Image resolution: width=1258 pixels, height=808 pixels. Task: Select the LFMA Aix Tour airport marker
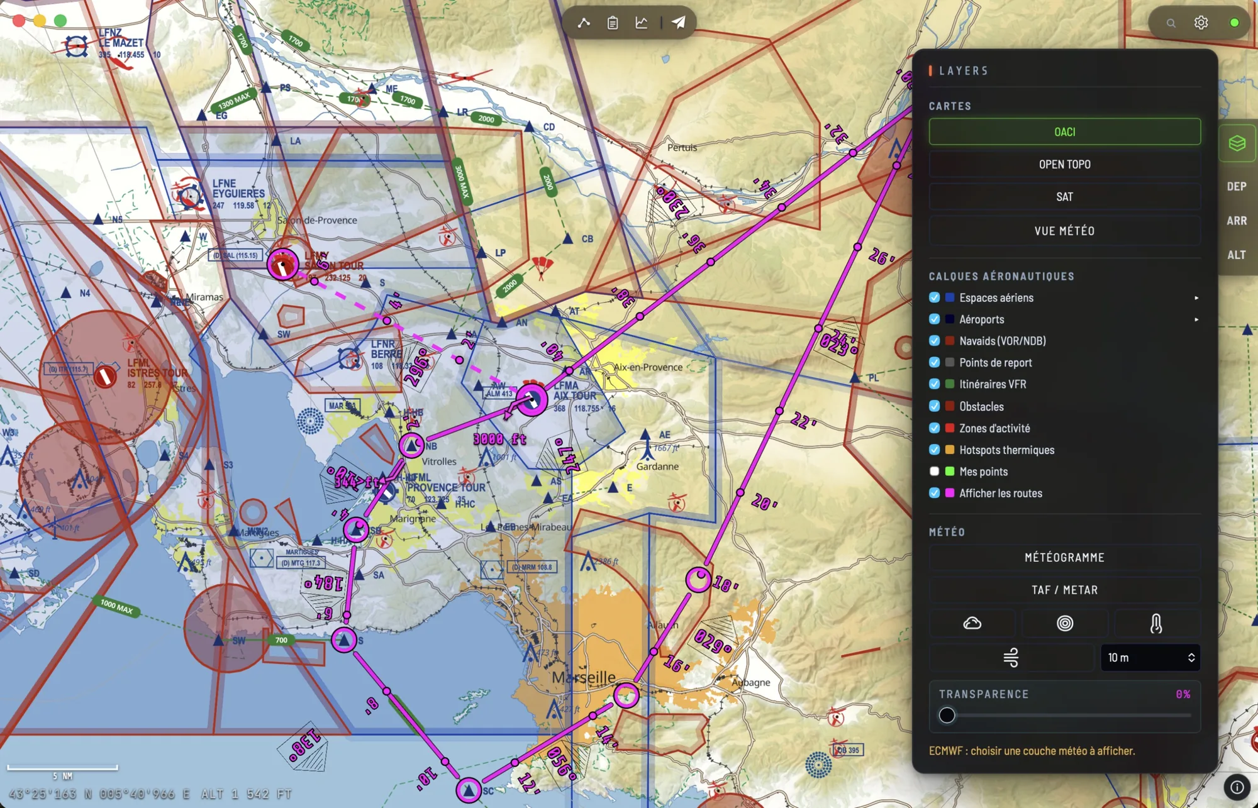point(532,399)
